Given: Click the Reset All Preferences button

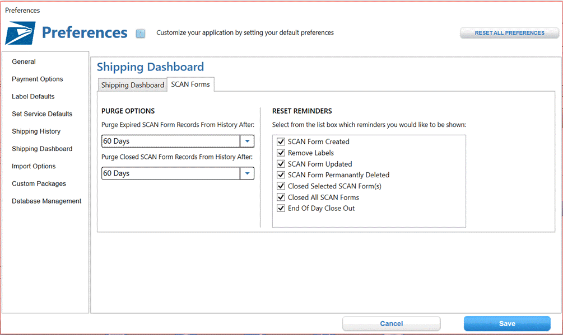Looking at the screenshot, I should pyautogui.click(x=509, y=33).
